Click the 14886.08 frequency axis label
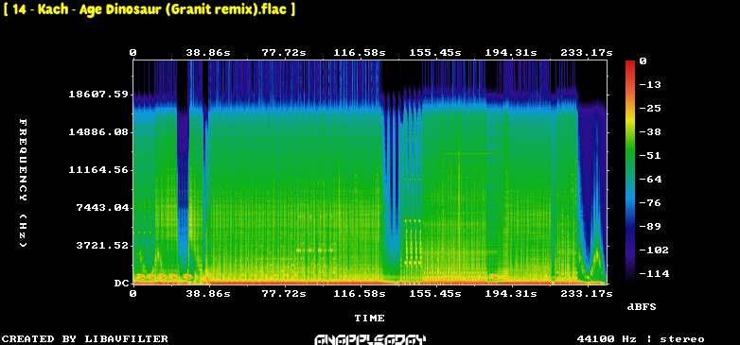This screenshot has width=740, height=345. coord(98,132)
